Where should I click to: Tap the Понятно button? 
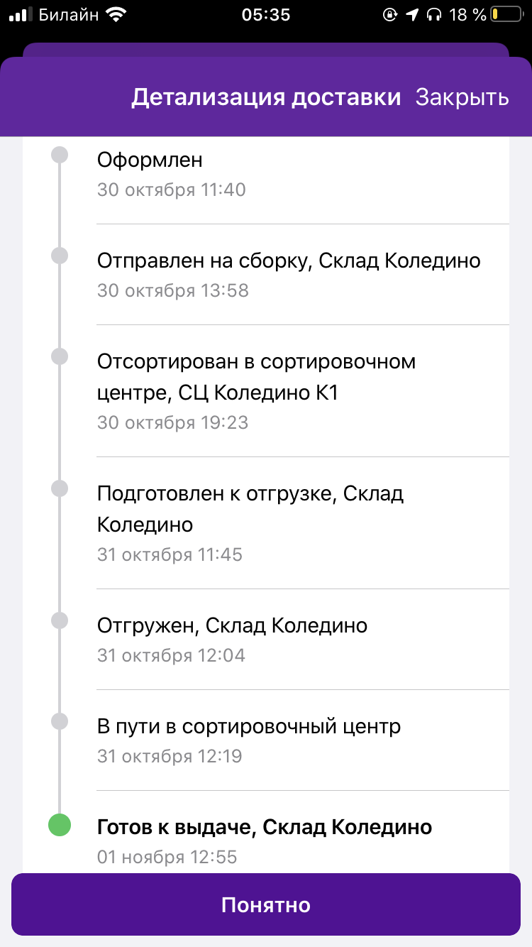(x=266, y=904)
